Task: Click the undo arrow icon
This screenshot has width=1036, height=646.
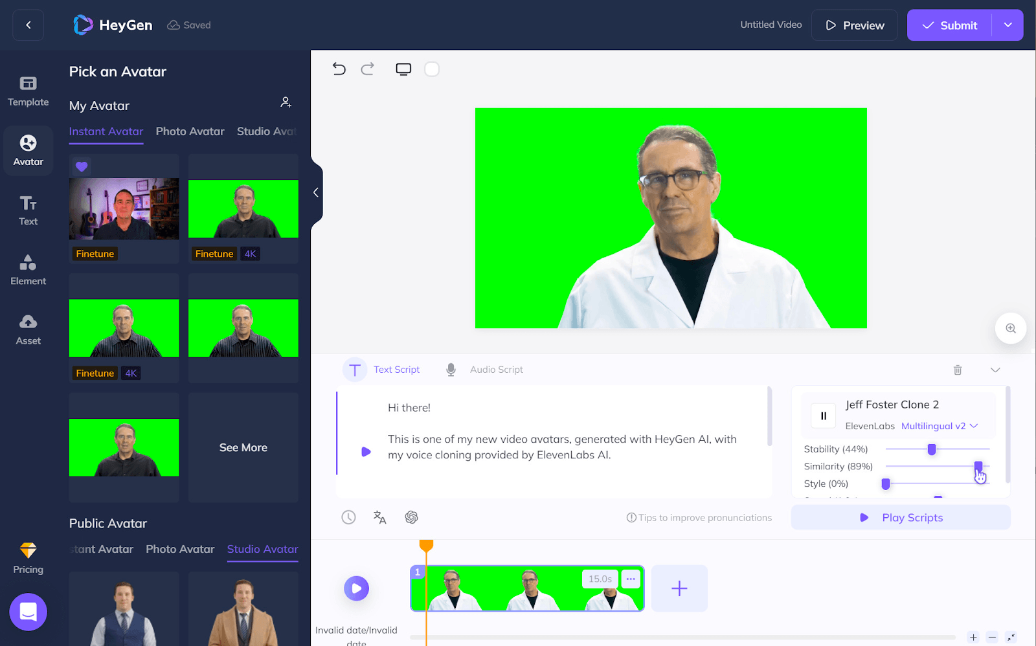Action: pyautogui.click(x=339, y=69)
